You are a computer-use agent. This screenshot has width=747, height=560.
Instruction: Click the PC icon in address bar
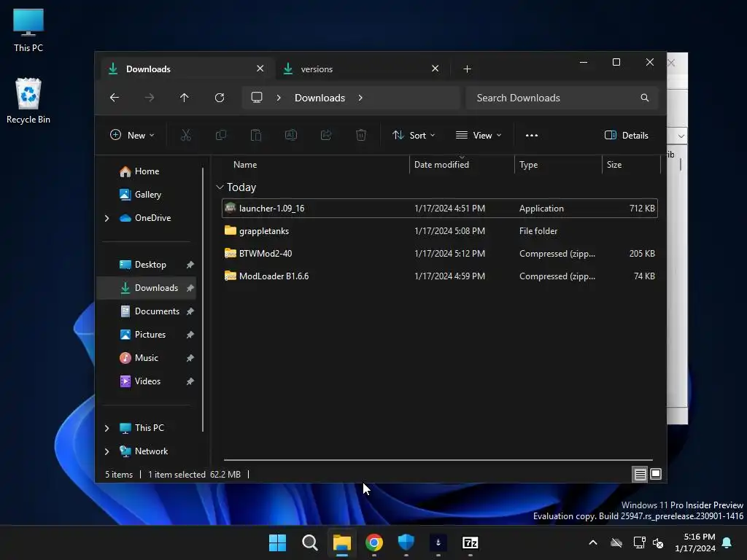(257, 98)
